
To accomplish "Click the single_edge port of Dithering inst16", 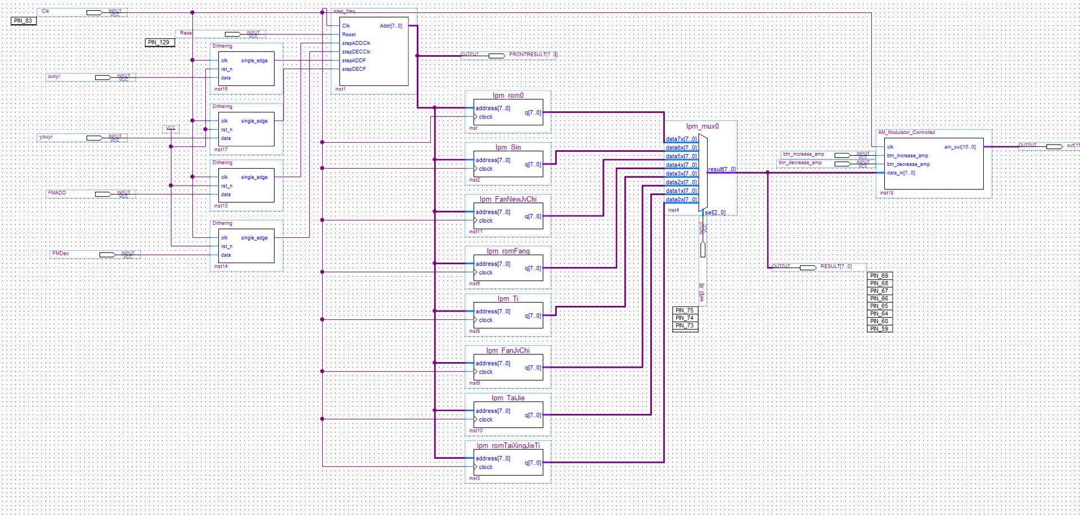I will pos(254,61).
